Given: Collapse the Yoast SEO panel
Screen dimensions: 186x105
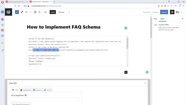Looking at the screenshot, I should tap(145, 83).
